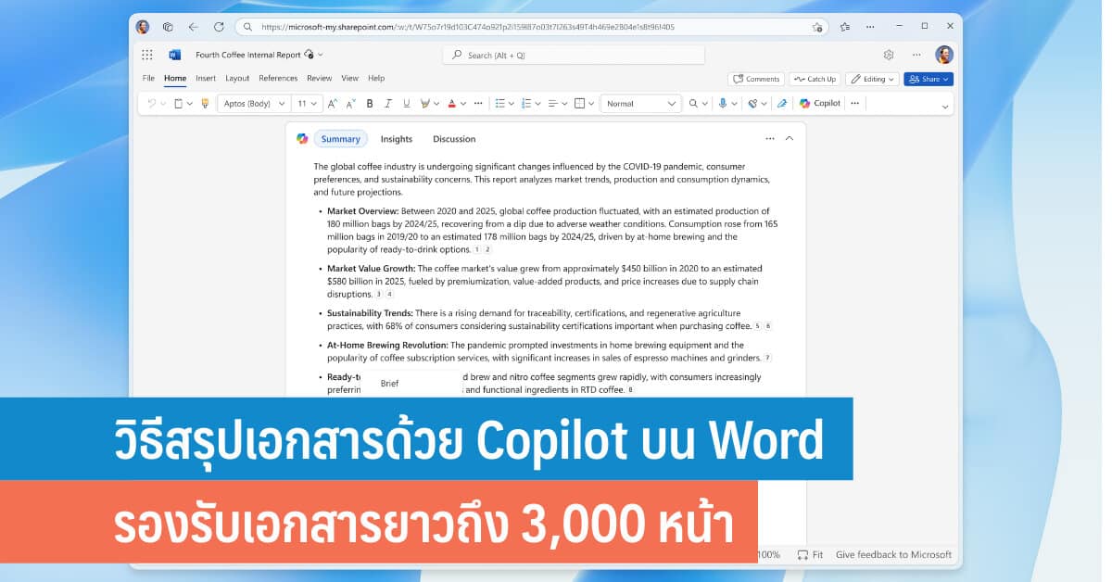Open the Comments button
Image resolution: width=1112 pixels, height=582 pixels.
[x=756, y=79]
